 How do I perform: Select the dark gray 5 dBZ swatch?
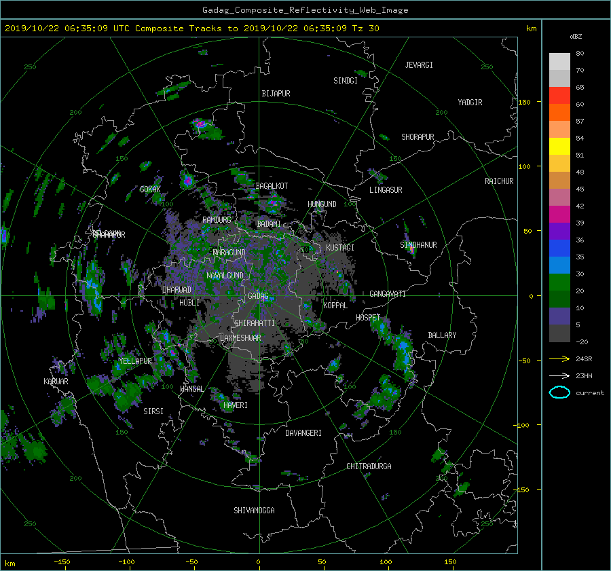coord(559,333)
